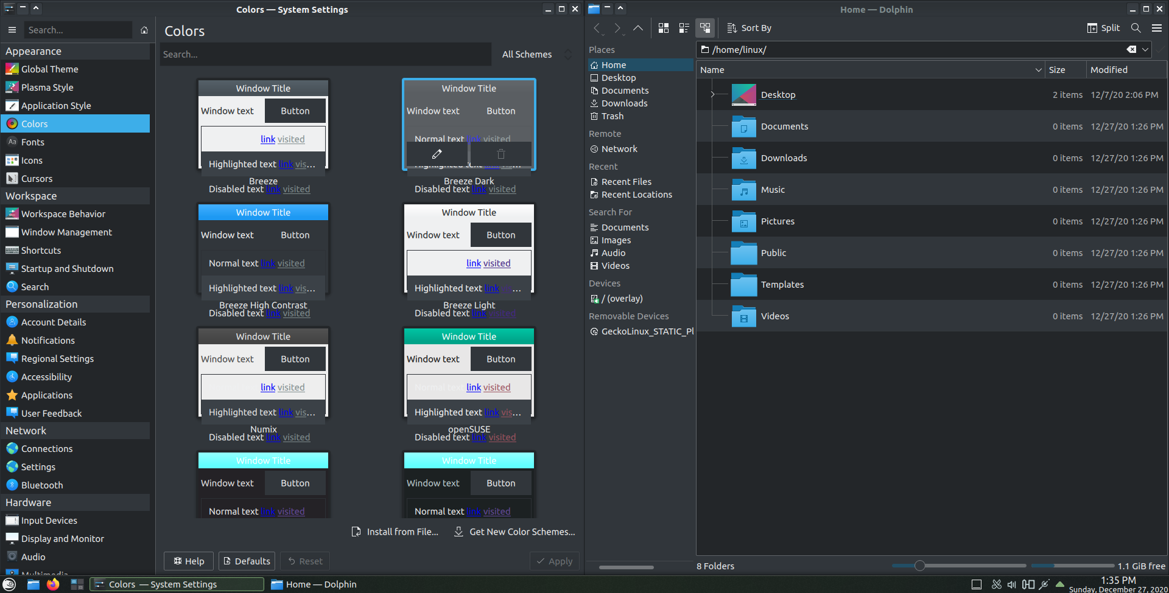Expand hidden system tray icons arrow
Image resolution: width=1169 pixels, height=593 pixels.
click(1060, 584)
